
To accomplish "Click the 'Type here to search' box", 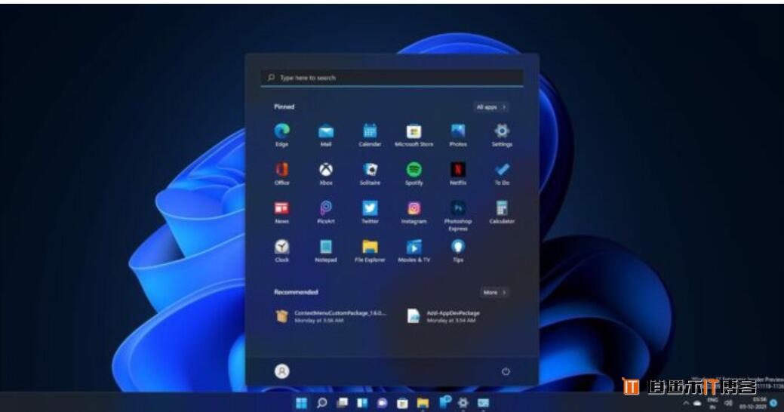I will (392, 78).
